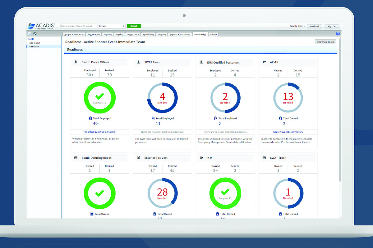
Task: Click the Show as Table button
Action: 325,42
